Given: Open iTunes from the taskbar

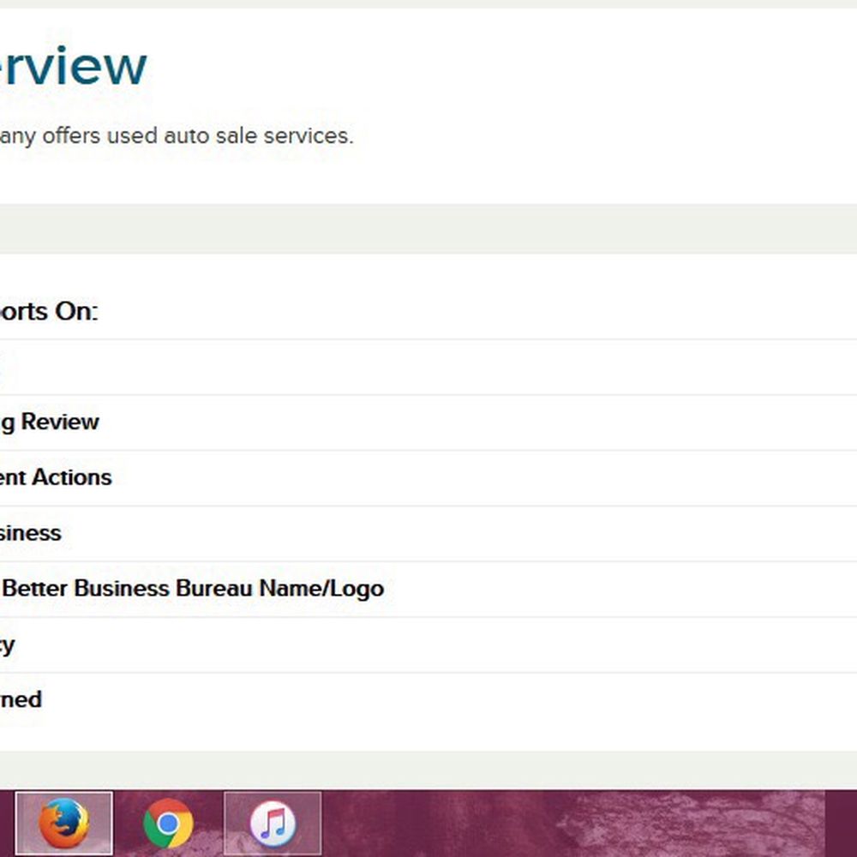Looking at the screenshot, I should pos(273,823).
